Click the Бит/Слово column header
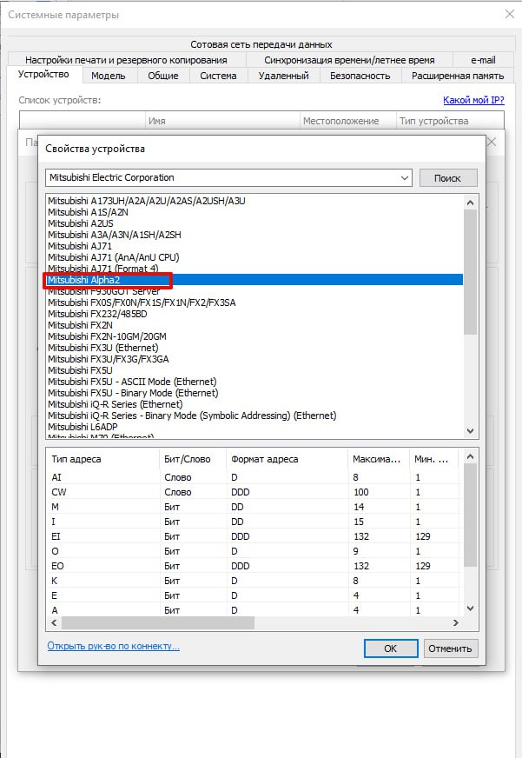The image size is (522, 758). (193, 459)
